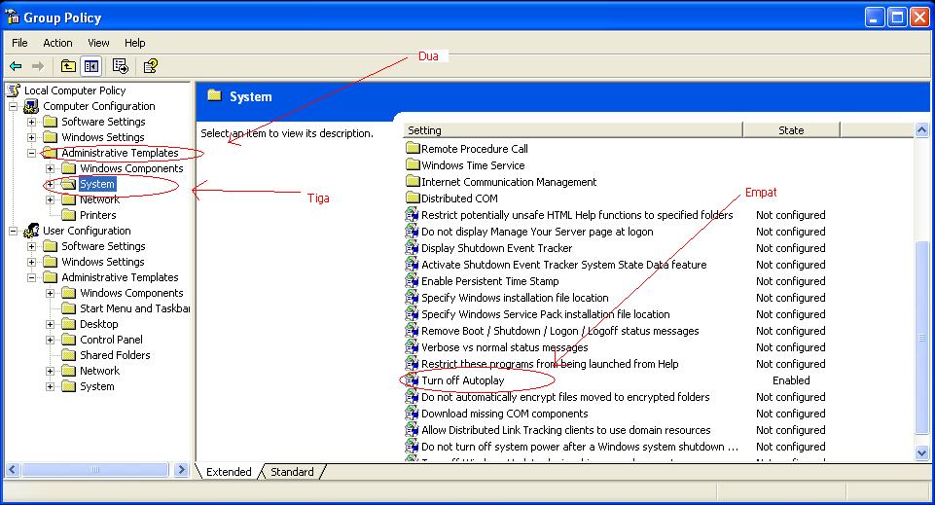
Task: Click the Download missing COM components policy icon
Action: [413, 414]
